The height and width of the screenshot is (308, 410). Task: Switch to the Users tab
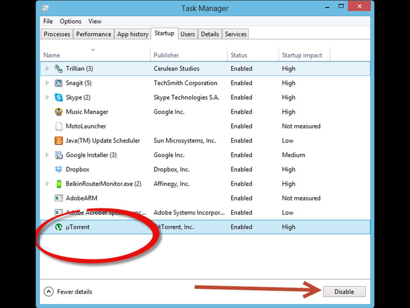pyautogui.click(x=187, y=34)
